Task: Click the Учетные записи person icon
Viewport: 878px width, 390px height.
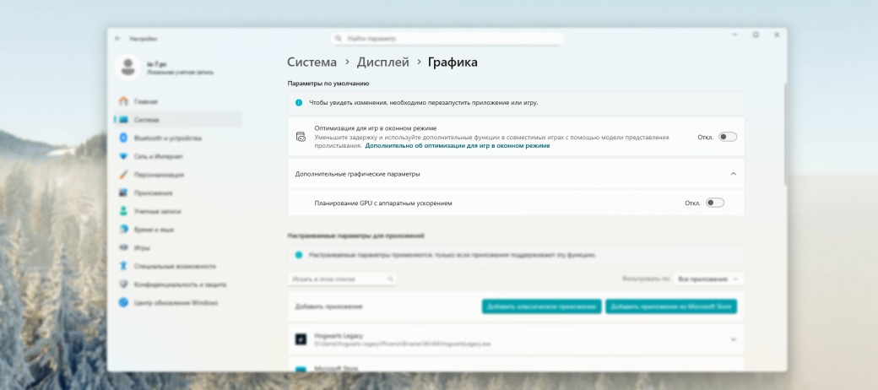Action: coord(124,212)
